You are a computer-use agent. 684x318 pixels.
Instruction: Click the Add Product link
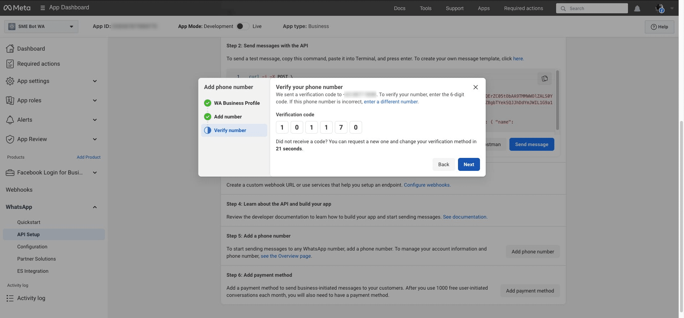pyautogui.click(x=89, y=157)
